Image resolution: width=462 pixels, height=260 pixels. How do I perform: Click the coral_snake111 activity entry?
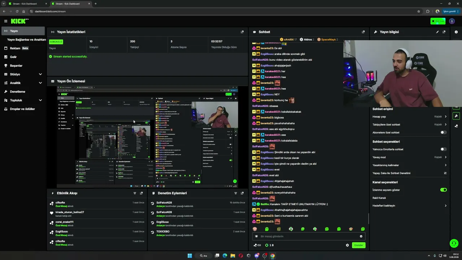click(98, 224)
